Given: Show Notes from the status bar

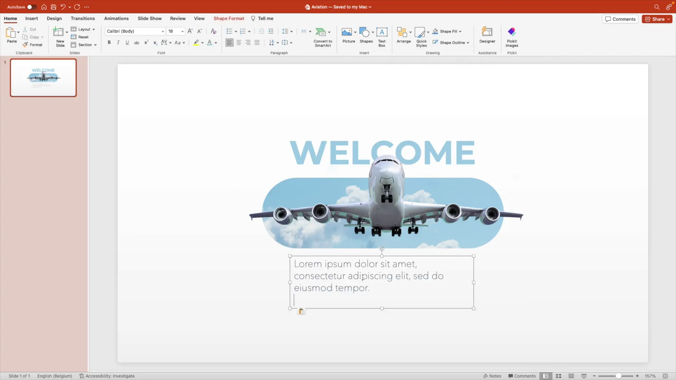Looking at the screenshot, I should pos(492,376).
